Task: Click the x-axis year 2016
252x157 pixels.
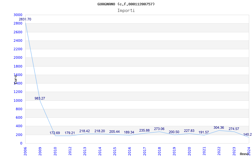Action: (x=129, y=151)
